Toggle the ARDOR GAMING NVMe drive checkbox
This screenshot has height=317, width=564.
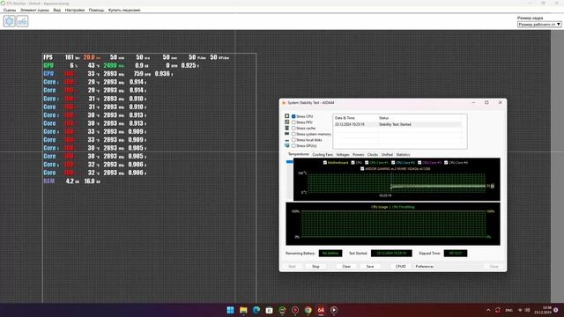[362, 168]
